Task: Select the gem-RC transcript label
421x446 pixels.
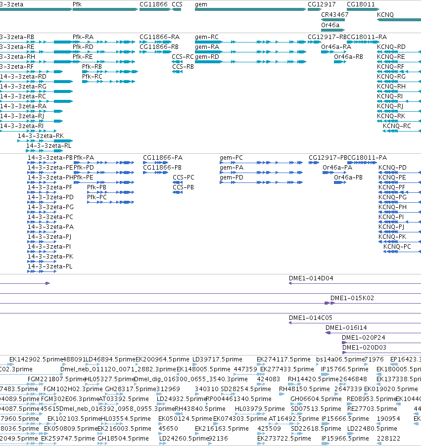Action: point(207,37)
